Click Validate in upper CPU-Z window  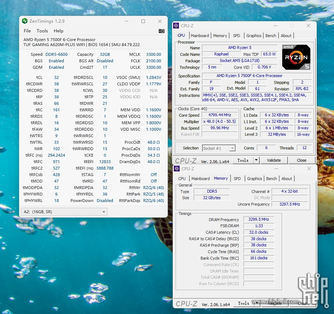pos(274,160)
